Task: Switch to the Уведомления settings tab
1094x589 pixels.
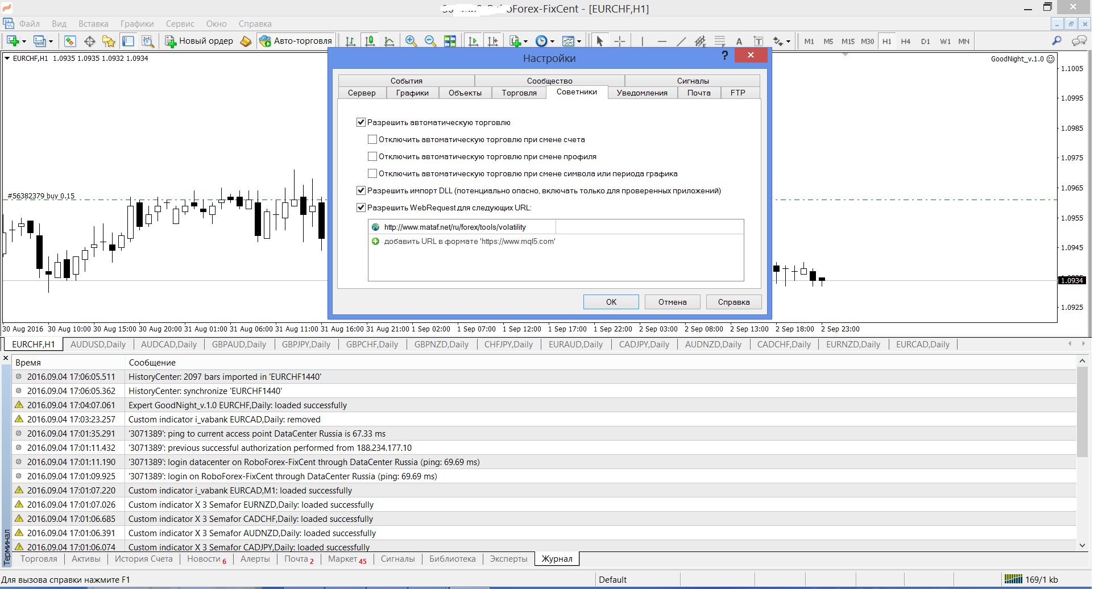Action: tap(642, 93)
